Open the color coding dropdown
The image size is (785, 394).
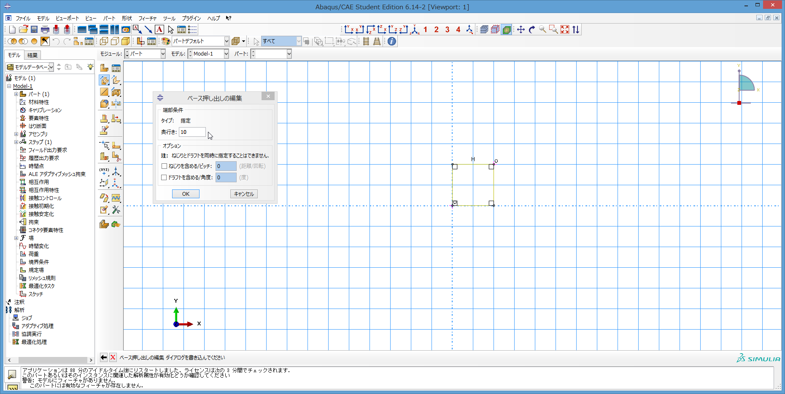(227, 41)
